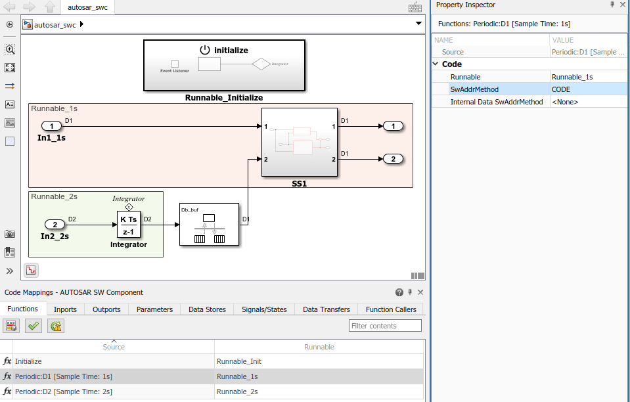Screen dimensions: 630x402
Task: Click the Update with warning icon
Action: (56, 326)
